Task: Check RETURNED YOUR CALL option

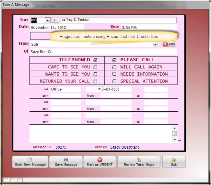Action: [x=95, y=81]
